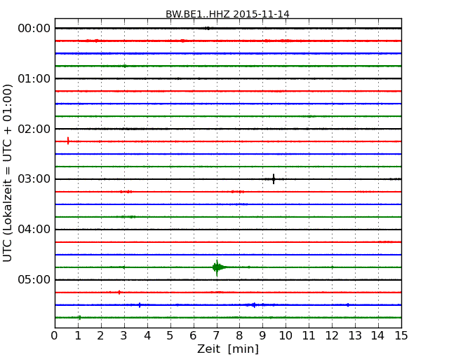Click the x-axis tick label 14
This screenshot has width=456, height=364.
[378, 336]
